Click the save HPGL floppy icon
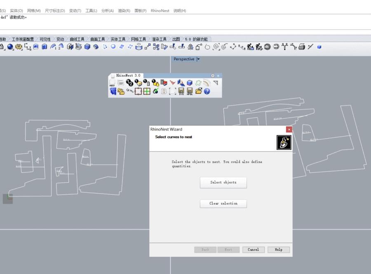The width and height of the screenshot is (371, 274). point(190,91)
